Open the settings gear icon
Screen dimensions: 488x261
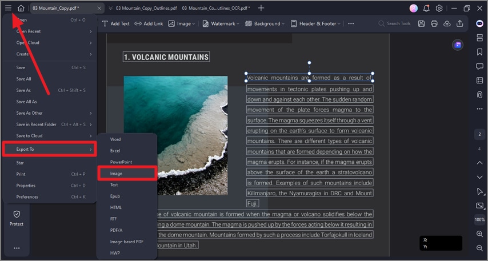(439, 9)
